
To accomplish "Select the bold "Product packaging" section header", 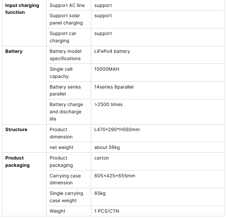I will pos(18,162).
